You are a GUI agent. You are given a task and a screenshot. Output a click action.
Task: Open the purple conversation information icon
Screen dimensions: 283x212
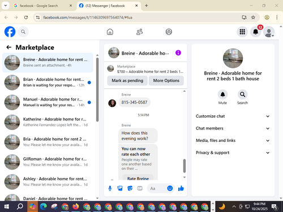click(x=178, y=53)
